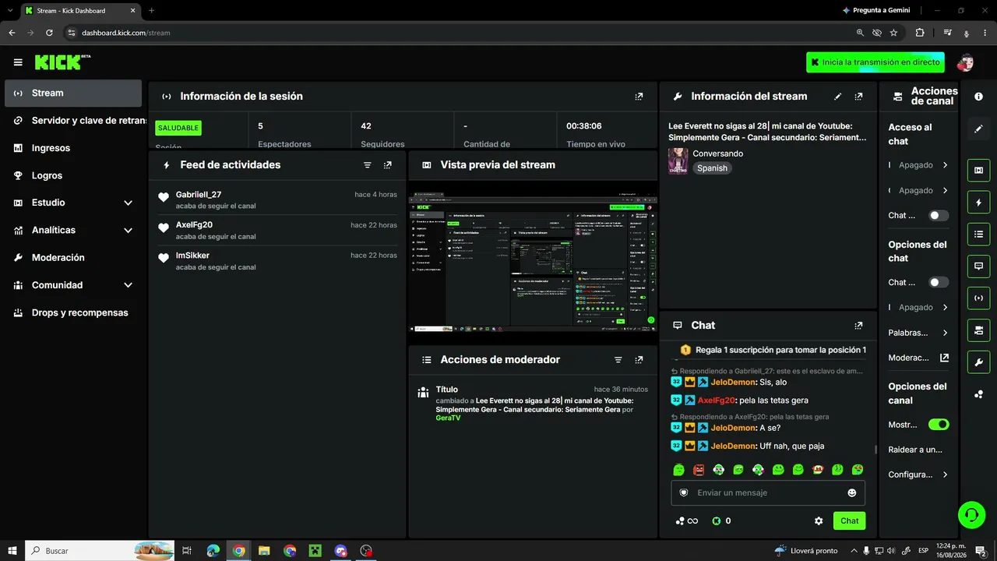
Task: Open Apagado option under Opciones del chat
Action: click(x=919, y=307)
